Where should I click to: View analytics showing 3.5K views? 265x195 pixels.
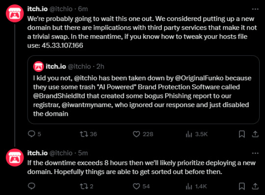coord(196,134)
